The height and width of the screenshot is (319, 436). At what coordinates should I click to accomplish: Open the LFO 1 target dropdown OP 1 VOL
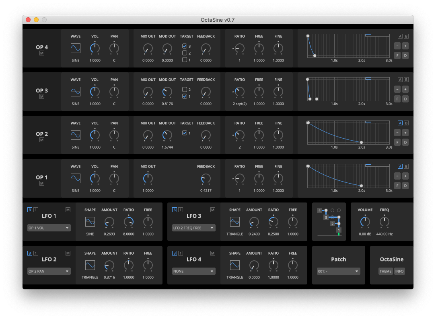click(49, 228)
